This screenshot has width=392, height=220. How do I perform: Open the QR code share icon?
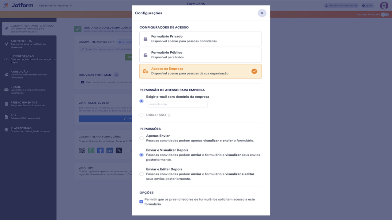[x=82, y=150]
